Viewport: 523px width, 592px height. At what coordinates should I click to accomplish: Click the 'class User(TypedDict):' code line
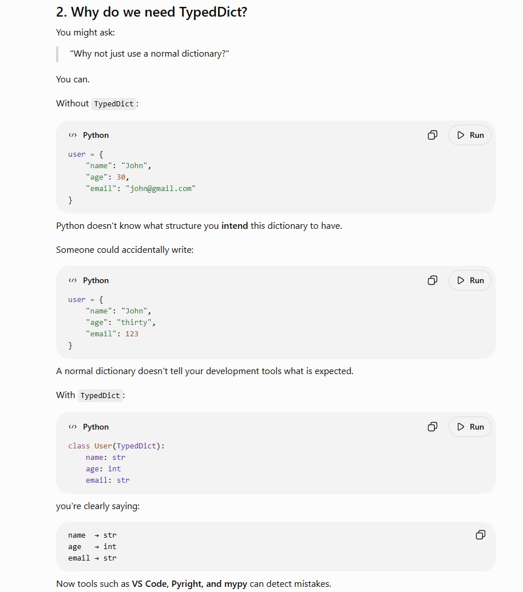(x=116, y=446)
